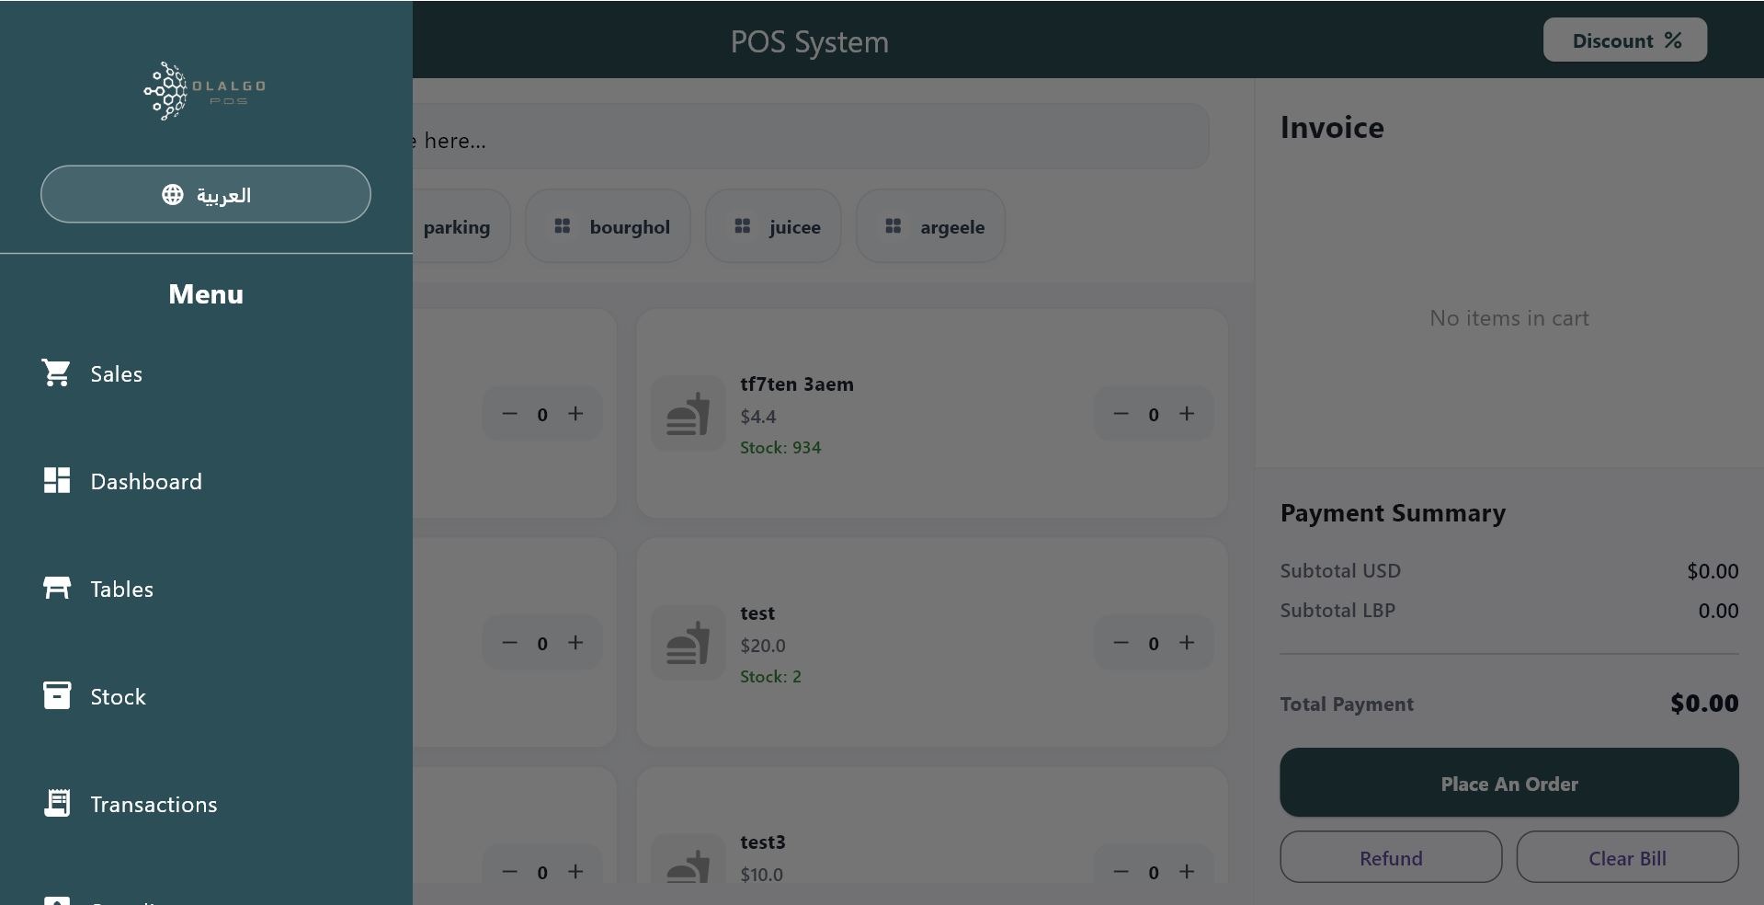Click the Discount button
The height and width of the screenshot is (905, 1764).
point(1625,40)
